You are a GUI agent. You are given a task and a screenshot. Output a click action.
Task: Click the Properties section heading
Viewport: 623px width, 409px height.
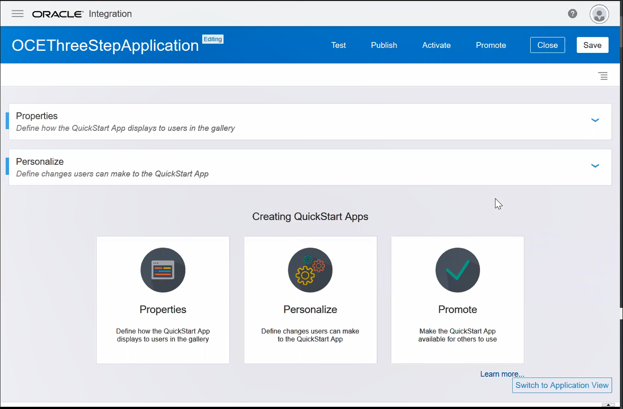tap(37, 116)
